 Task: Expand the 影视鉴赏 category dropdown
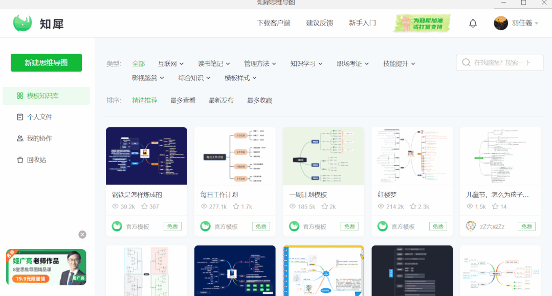[x=148, y=78]
